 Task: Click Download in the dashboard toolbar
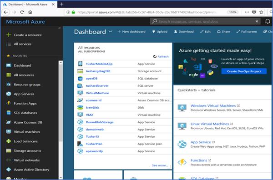[x=184, y=32]
